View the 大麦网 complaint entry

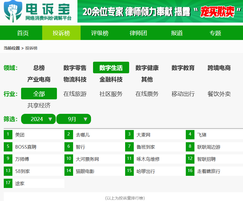pos(144,135)
